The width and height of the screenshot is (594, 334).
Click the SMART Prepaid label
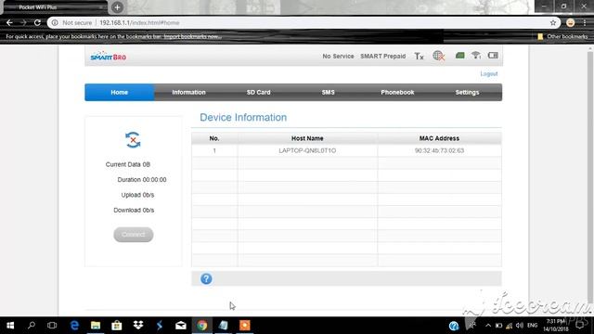point(382,56)
